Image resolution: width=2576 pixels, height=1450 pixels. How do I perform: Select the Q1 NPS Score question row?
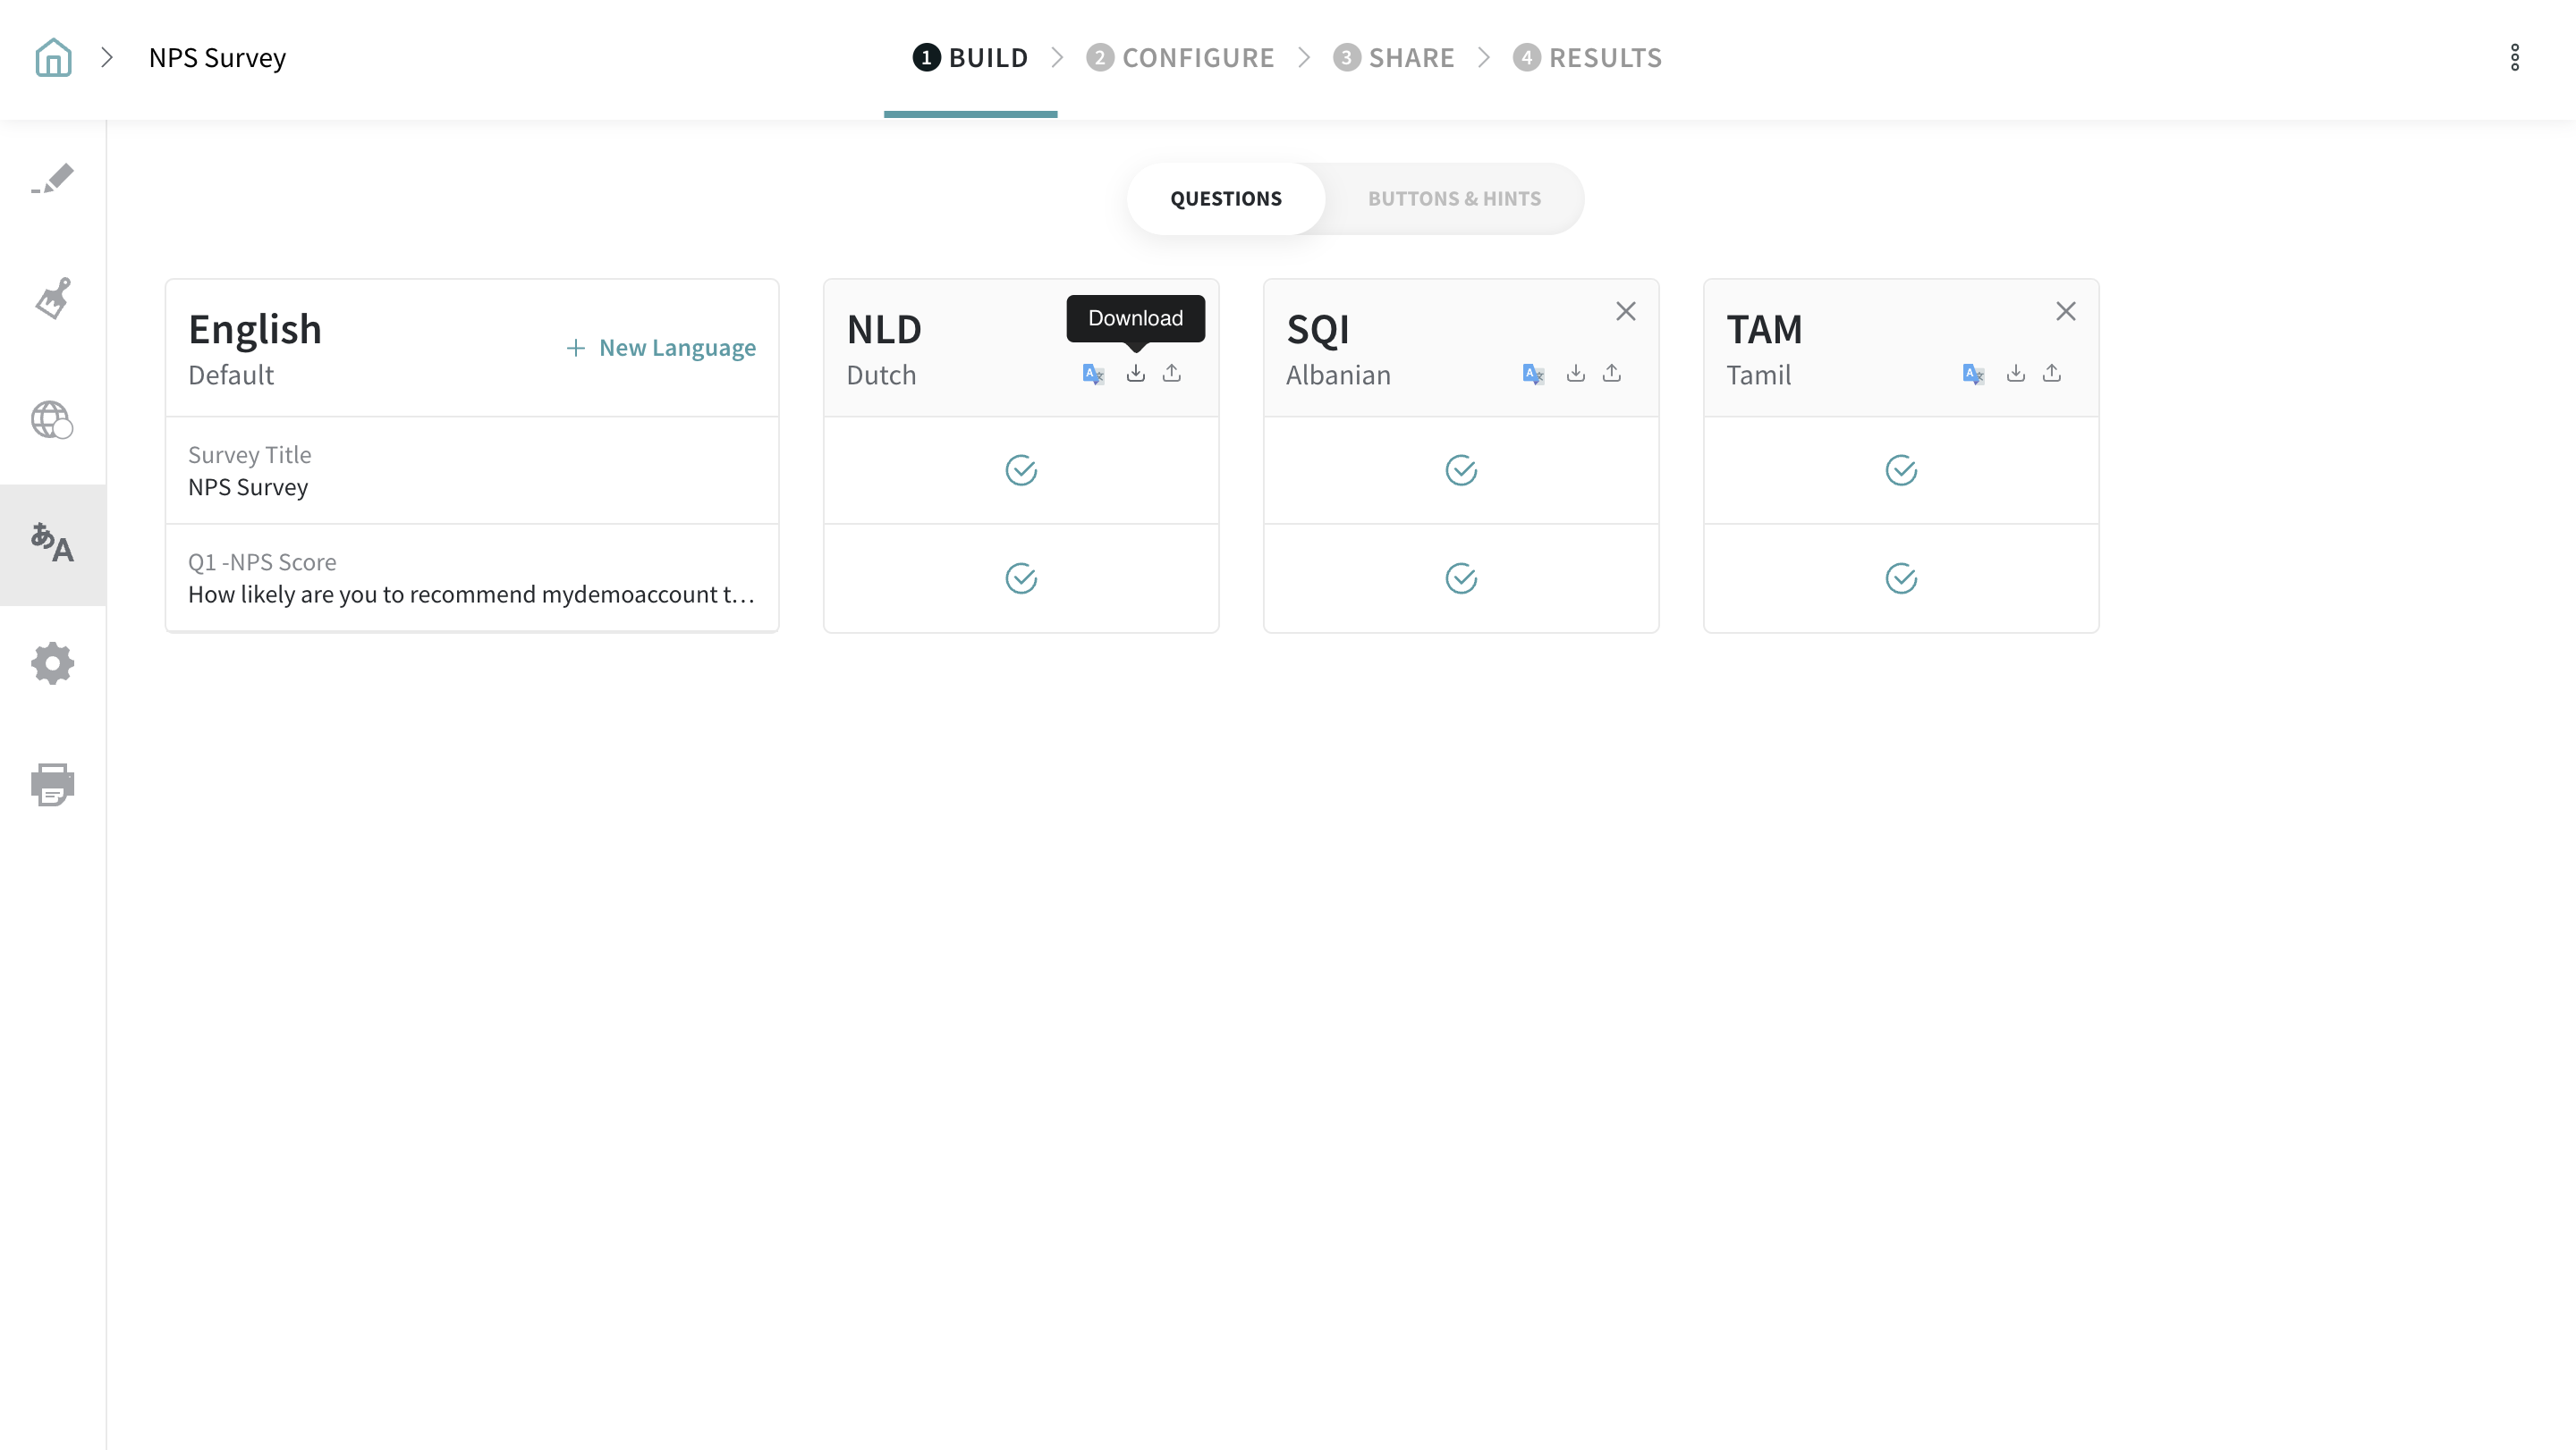(471, 578)
